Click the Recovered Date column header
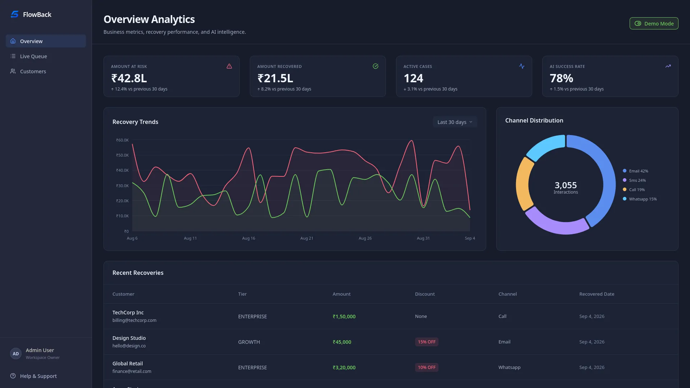Viewport: 690px width, 388px height. [x=597, y=294]
